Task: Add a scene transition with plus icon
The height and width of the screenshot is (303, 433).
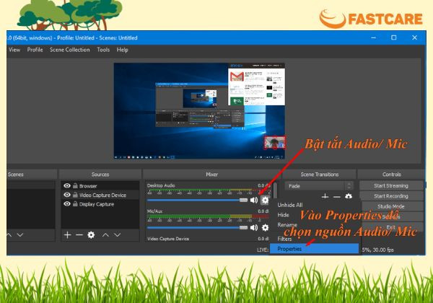Action: click(325, 196)
